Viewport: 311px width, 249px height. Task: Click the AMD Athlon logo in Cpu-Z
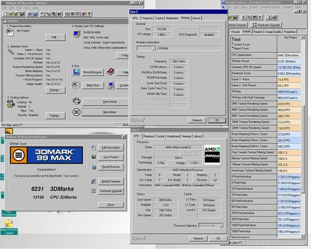coord(212,155)
